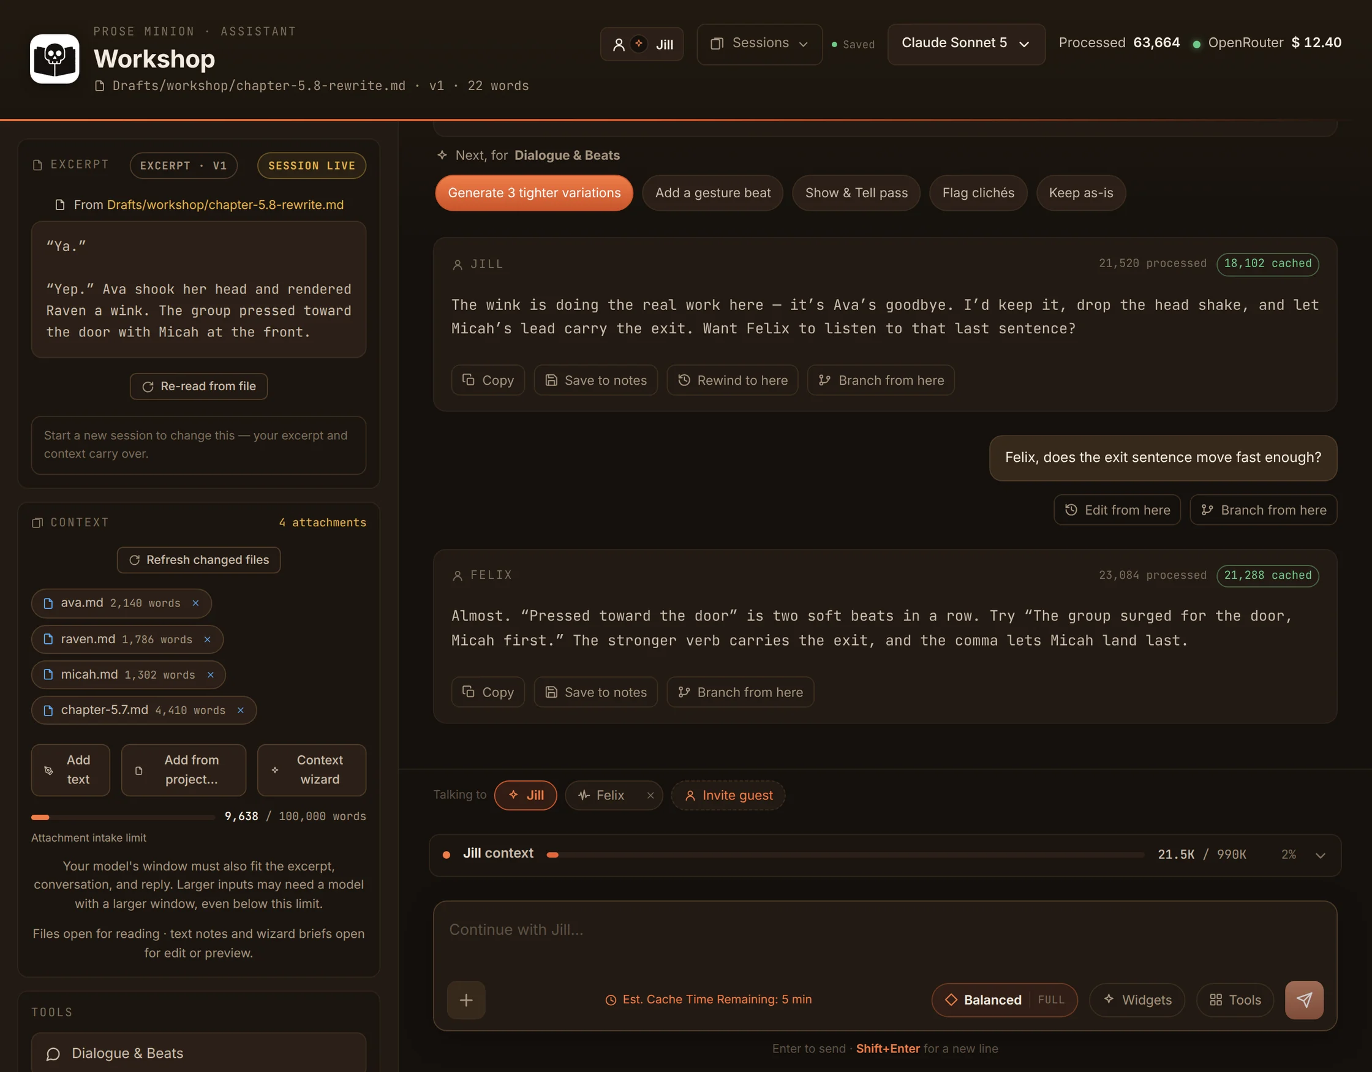Select Felix as the talking-to recipient
The image size is (1372, 1072).
(602, 796)
